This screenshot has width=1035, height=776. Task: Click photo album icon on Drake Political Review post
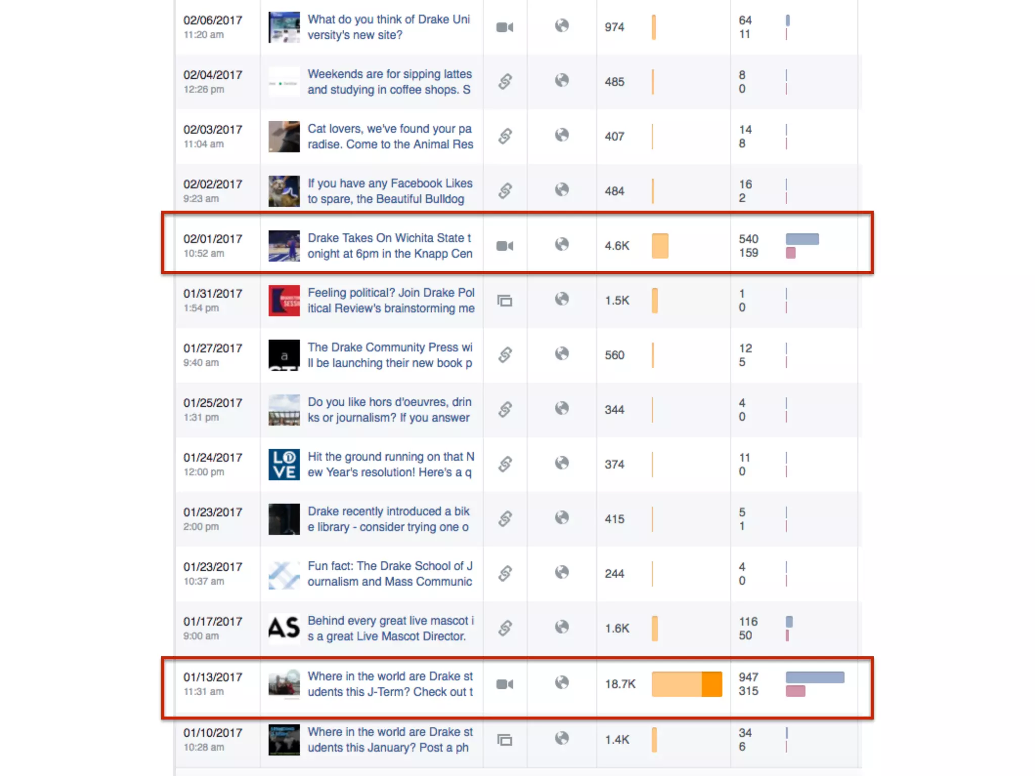(504, 301)
